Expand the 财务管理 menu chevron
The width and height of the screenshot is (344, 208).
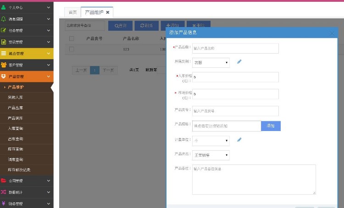pyautogui.click(x=49, y=203)
